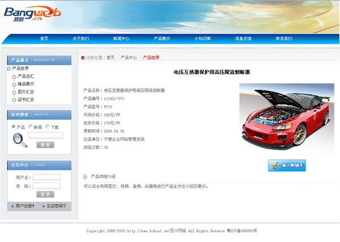Select the 下载 search radio button
This screenshot has width=340, height=242.
[48, 127]
